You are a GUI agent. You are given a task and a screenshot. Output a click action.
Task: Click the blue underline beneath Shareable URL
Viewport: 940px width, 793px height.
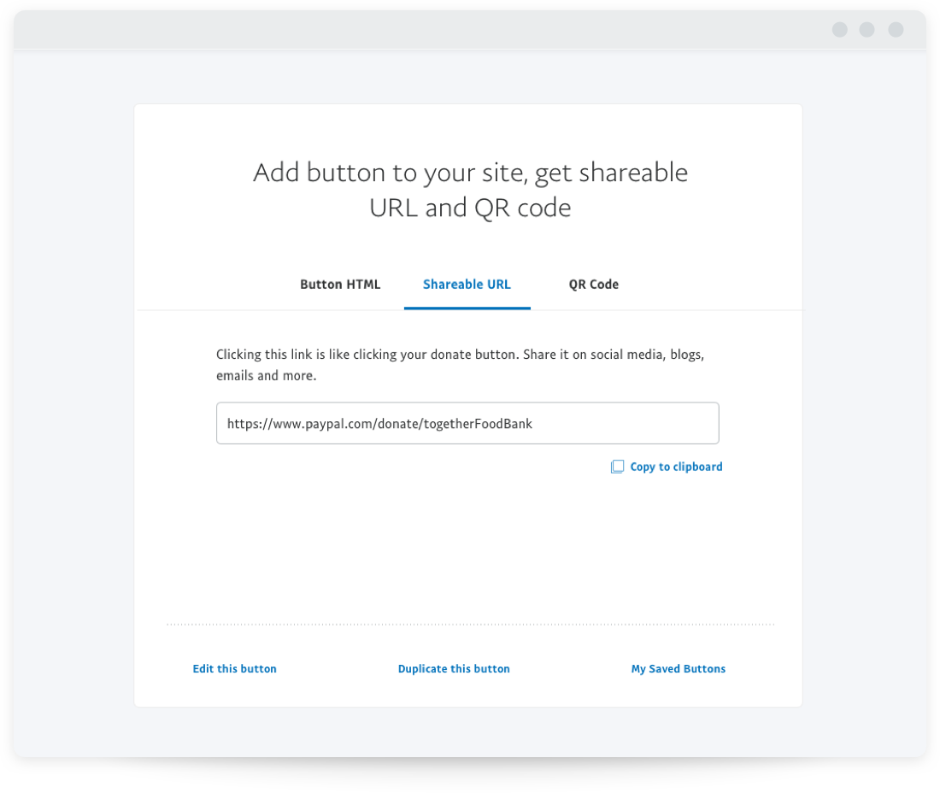click(467, 308)
